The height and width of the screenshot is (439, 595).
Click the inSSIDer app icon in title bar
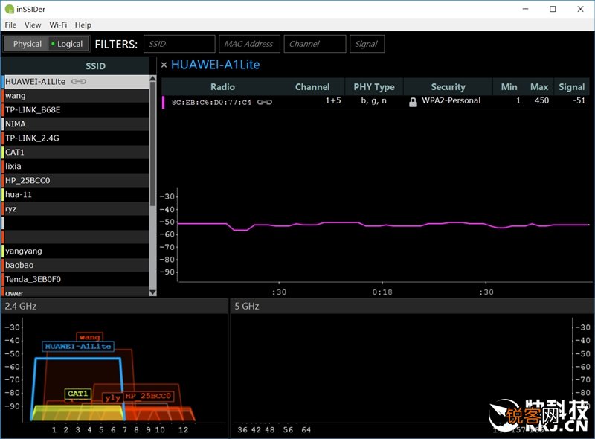coord(9,9)
